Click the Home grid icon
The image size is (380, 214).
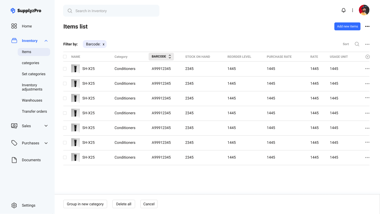coord(14,26)
